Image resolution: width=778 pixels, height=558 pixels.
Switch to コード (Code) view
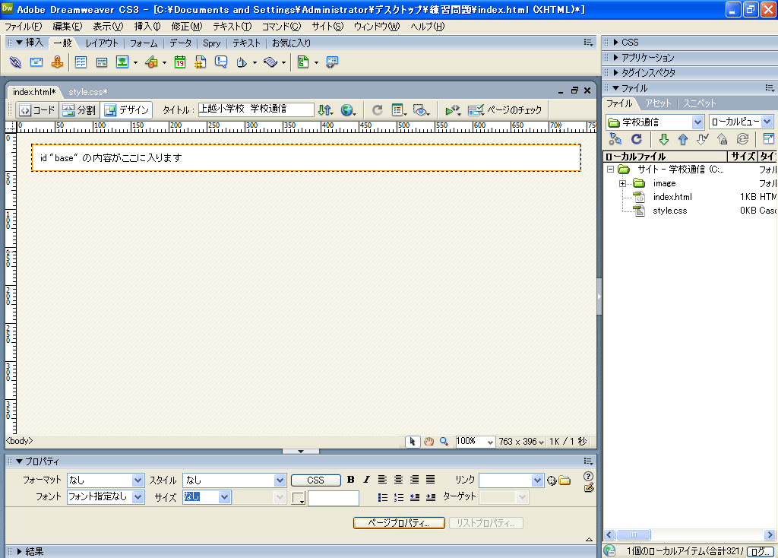[x=36, y=110]
